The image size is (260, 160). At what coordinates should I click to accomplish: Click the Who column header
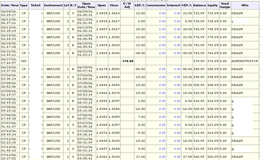[245, 5]
